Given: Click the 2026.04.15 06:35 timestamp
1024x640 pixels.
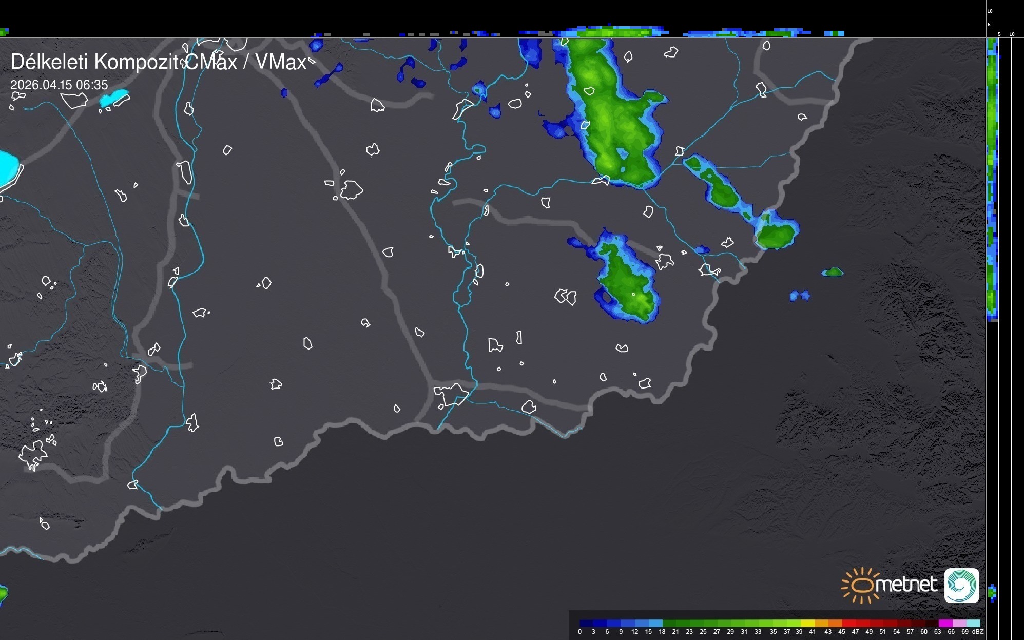Looking at the screenshot, I should (x=59, y=85).
